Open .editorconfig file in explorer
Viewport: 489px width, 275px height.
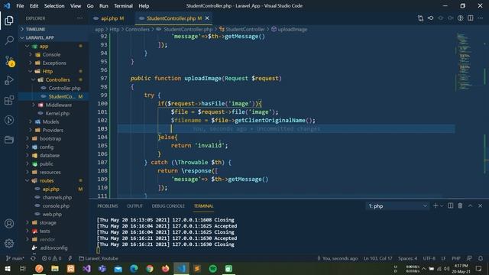click(x=53, y=248)
